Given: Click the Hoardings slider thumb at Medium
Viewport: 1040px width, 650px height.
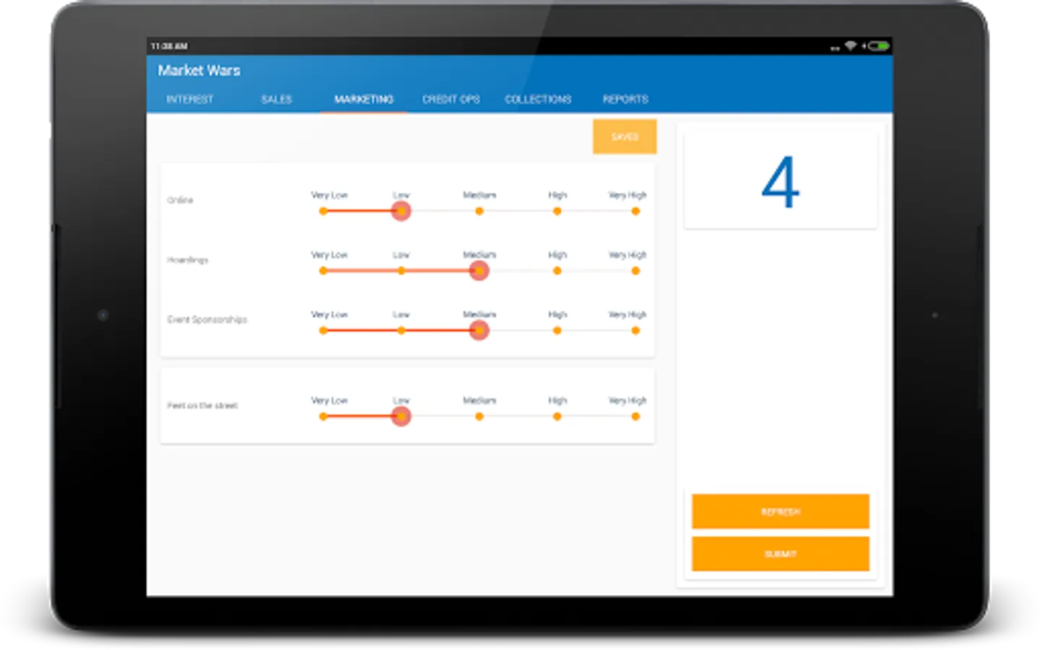Looking at the screenshot, I should click(479, 271).
